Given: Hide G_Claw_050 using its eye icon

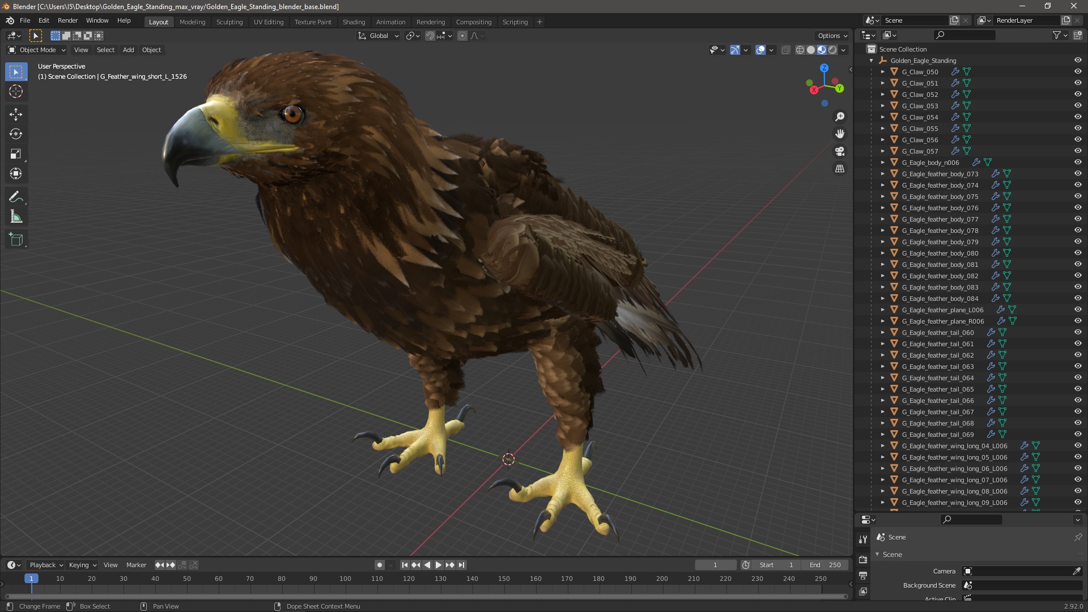Looking at the screenshot, I should pos(1078,72).
